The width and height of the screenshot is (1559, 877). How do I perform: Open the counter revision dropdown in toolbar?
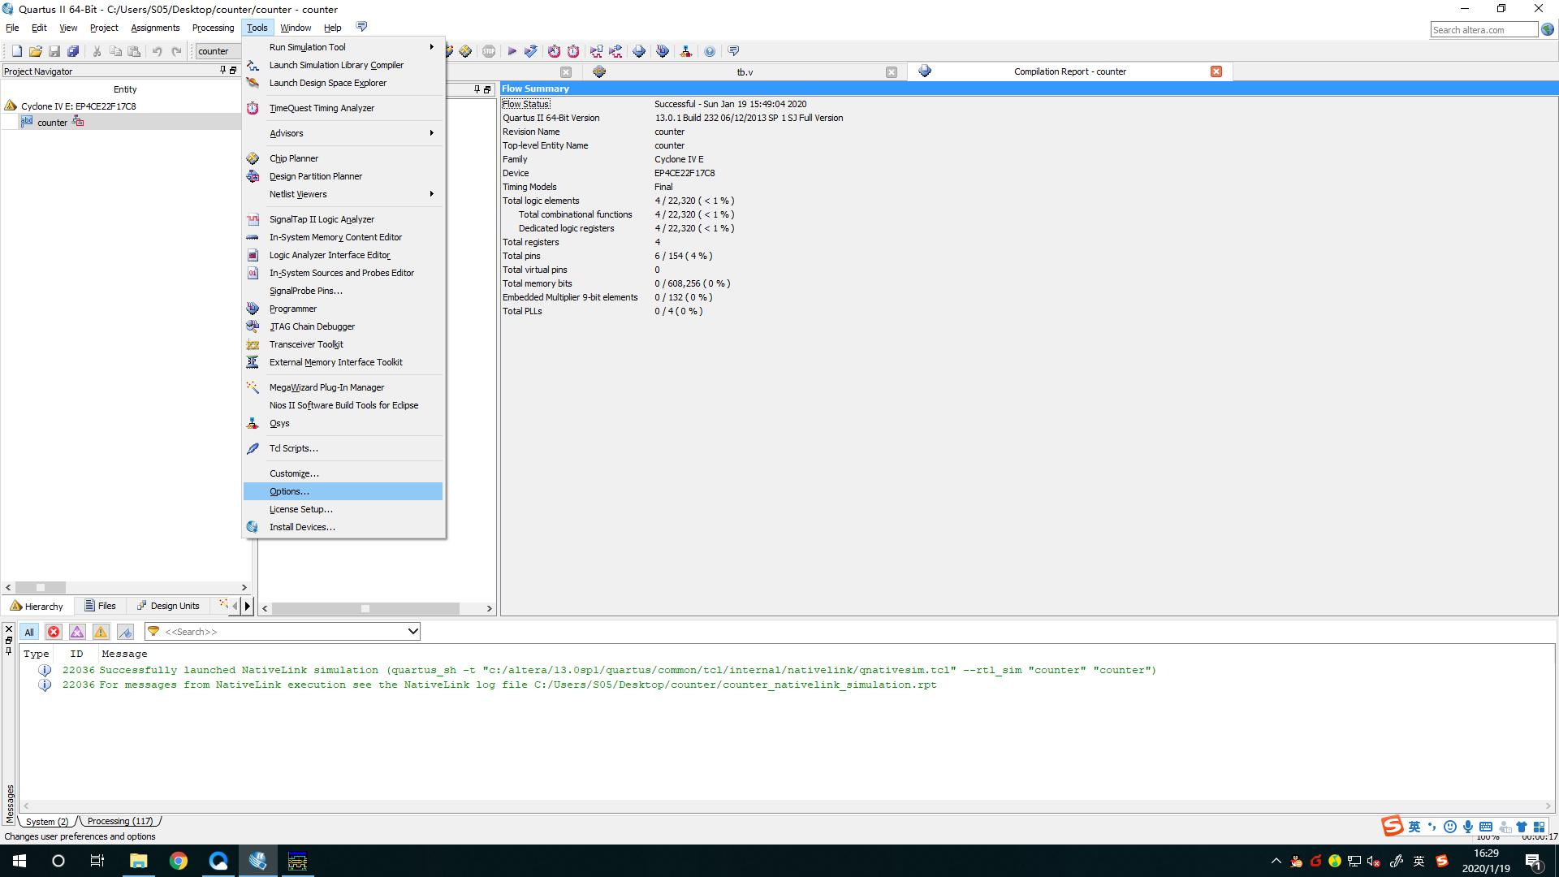tap(218, 51)
